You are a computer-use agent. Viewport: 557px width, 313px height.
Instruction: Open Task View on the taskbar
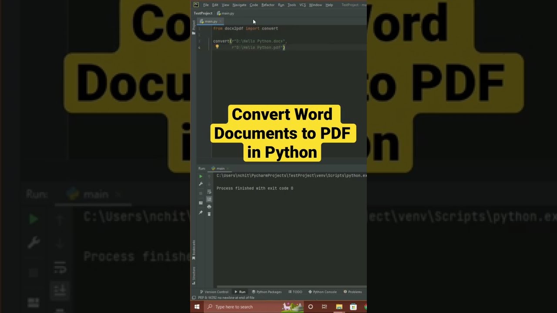coord(325,307)
